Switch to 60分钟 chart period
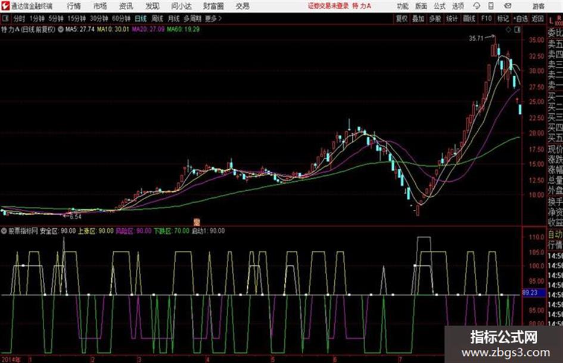 (121, 18)
